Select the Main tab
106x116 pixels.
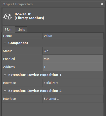click(9, 29)
